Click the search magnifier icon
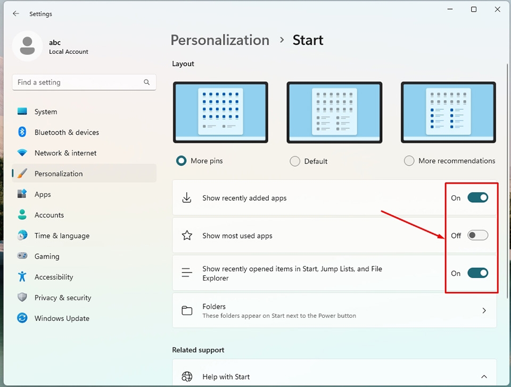 pos(147,82)
